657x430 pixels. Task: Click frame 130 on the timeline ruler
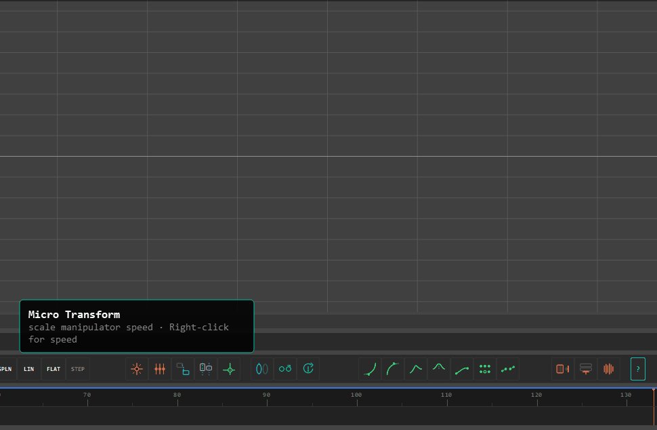pos(626,395)
